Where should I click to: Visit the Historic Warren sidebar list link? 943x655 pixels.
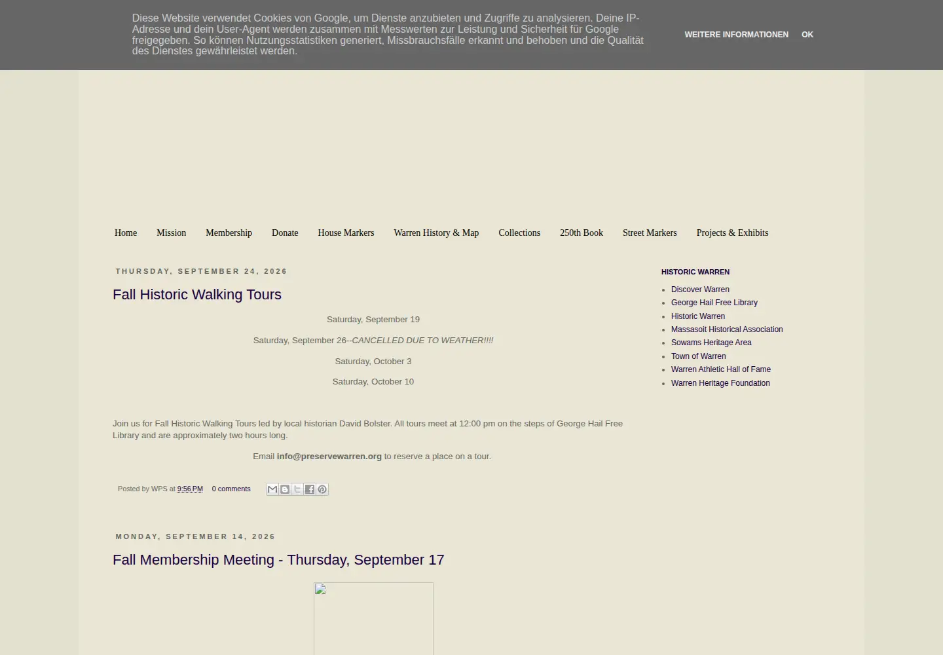[698, 316]
